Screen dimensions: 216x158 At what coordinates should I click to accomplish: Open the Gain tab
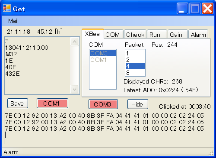(x=178, y=34)
